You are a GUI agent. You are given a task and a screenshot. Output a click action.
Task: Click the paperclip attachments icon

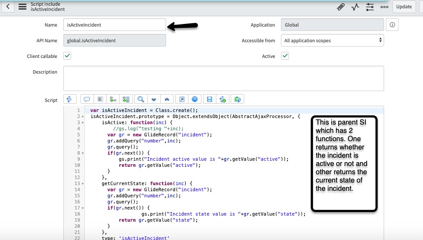tap(340, 7)
